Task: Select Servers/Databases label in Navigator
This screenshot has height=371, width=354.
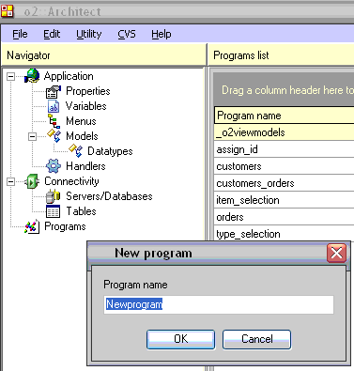Action: 109,196
